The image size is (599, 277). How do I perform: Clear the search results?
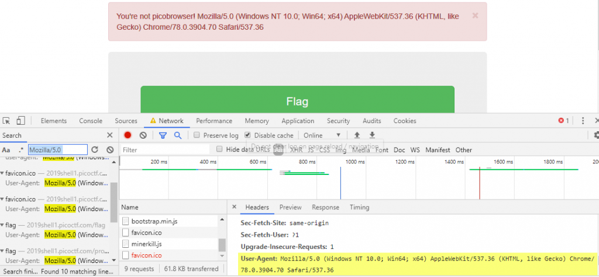(x=110, y=150)
